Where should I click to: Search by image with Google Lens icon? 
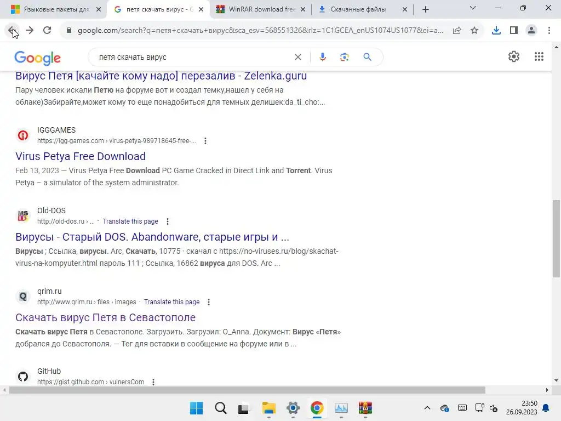click(345, 57)
